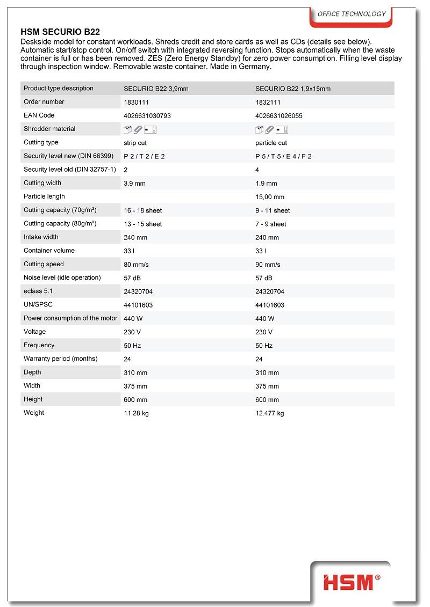Click the Voltage row label

(x=34, y=332)
